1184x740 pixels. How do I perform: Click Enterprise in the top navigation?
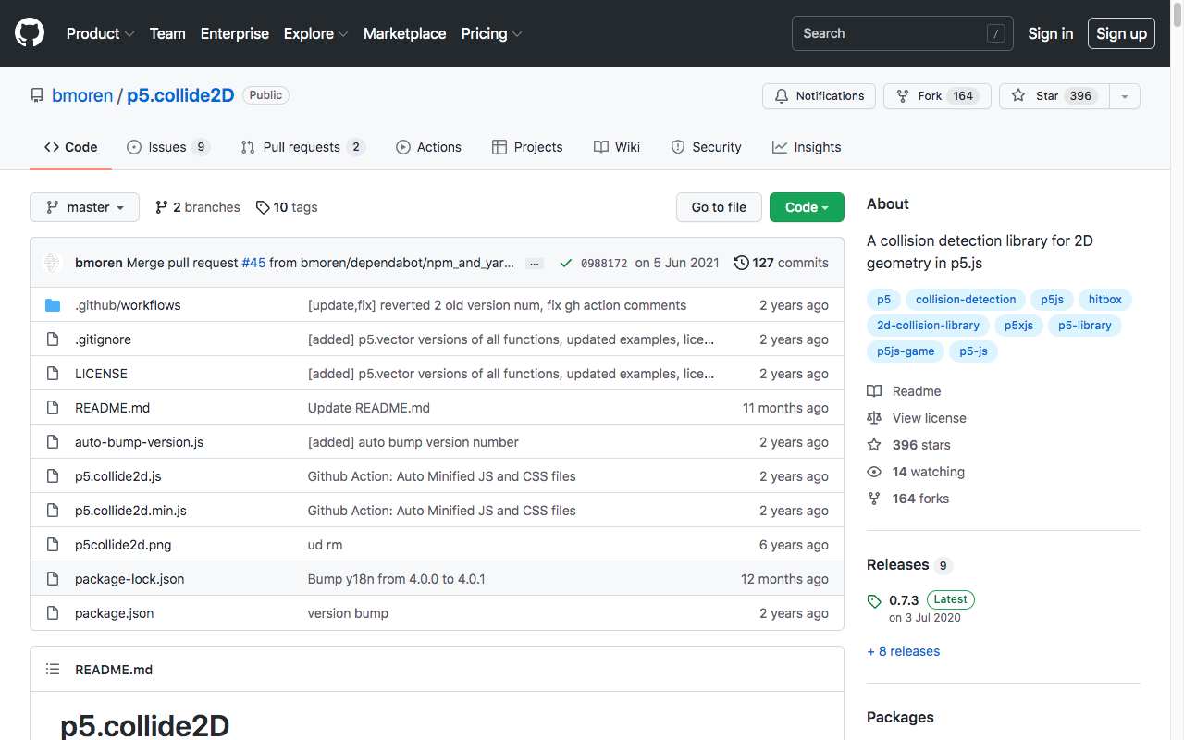tap(235, 33)
